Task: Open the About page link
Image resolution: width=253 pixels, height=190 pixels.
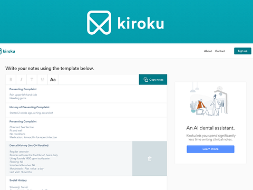Action: pyautogui.click(x=208, y=51)
